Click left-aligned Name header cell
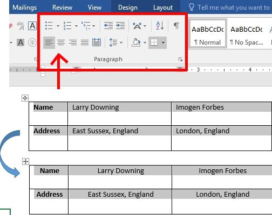Screen dimensions: 272x215 (x=48, y=113)
